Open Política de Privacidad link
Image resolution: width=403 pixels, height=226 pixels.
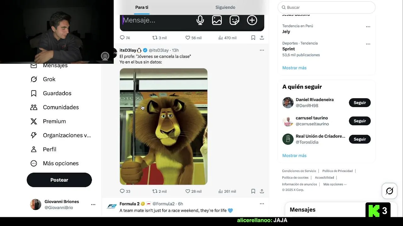[338, 171]
